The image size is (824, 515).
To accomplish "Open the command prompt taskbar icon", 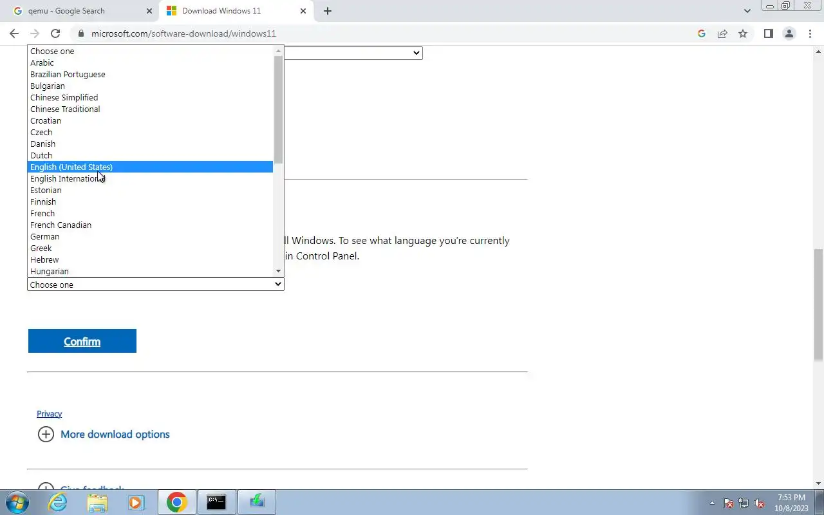I will pyautogui.click(x=216, y=502).
